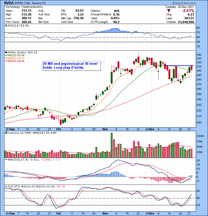The height and width of the screenshot is (216, 208).
Task: Click the Chg value -6.23
Action: pyautogui.click(x=190, y=15)
